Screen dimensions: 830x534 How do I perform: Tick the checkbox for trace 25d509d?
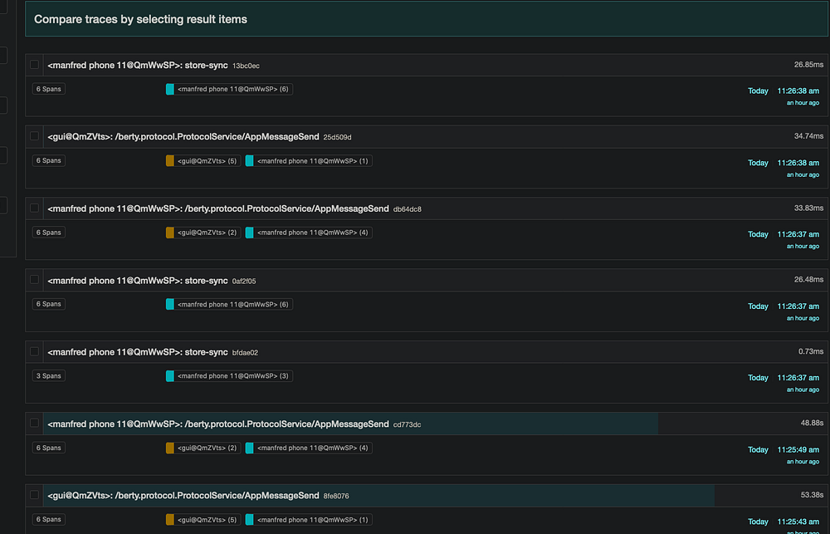click(x=34, y=136)
